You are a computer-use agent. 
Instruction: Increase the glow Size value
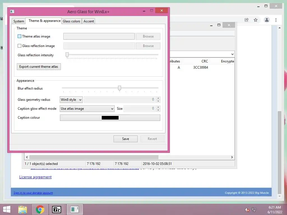point(158,107)
